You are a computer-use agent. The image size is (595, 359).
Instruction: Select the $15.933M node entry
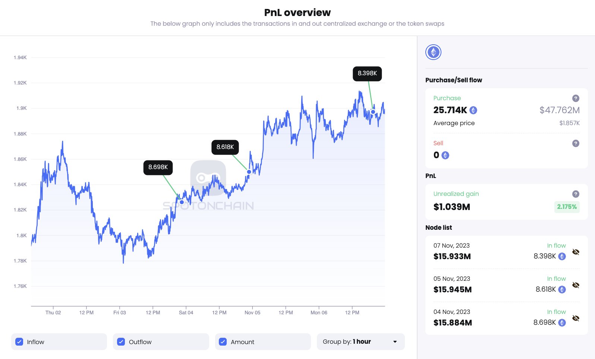click(452, 256)
